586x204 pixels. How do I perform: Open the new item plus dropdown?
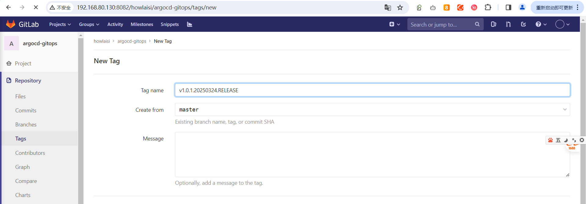point(395,24)
